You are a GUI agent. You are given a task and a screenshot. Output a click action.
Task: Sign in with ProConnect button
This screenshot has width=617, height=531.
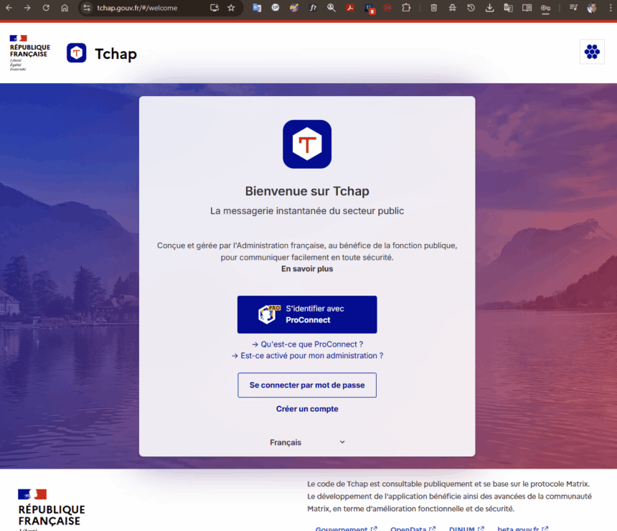pos(307,314)
